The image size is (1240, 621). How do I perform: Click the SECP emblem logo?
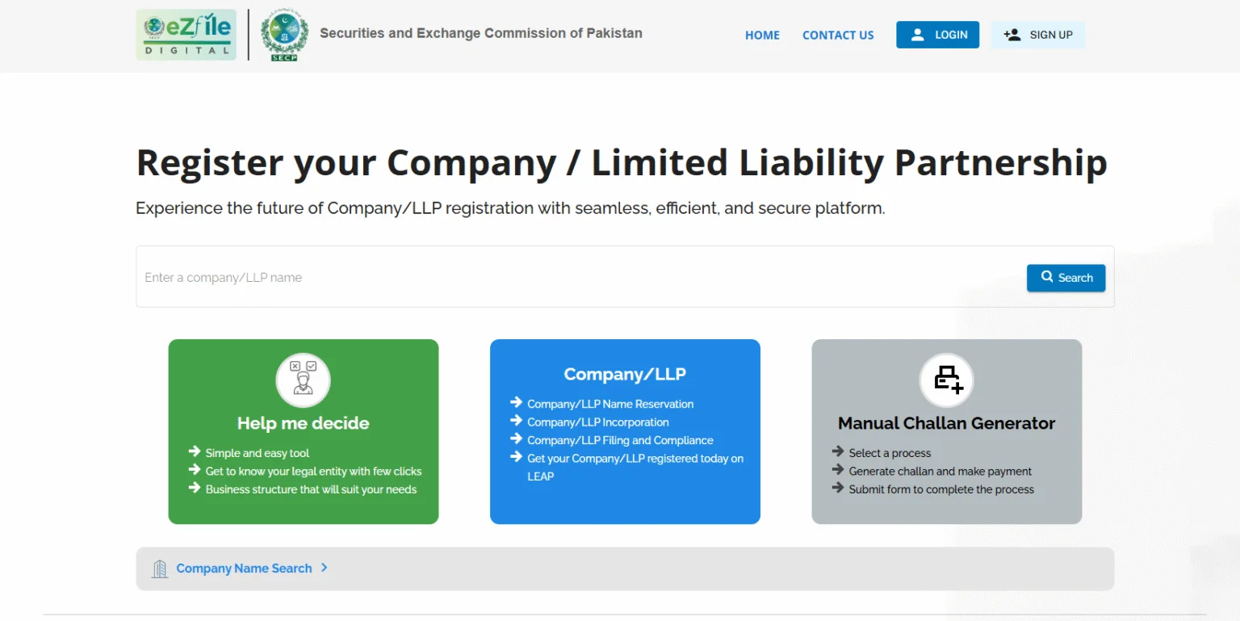pos(284,36)
